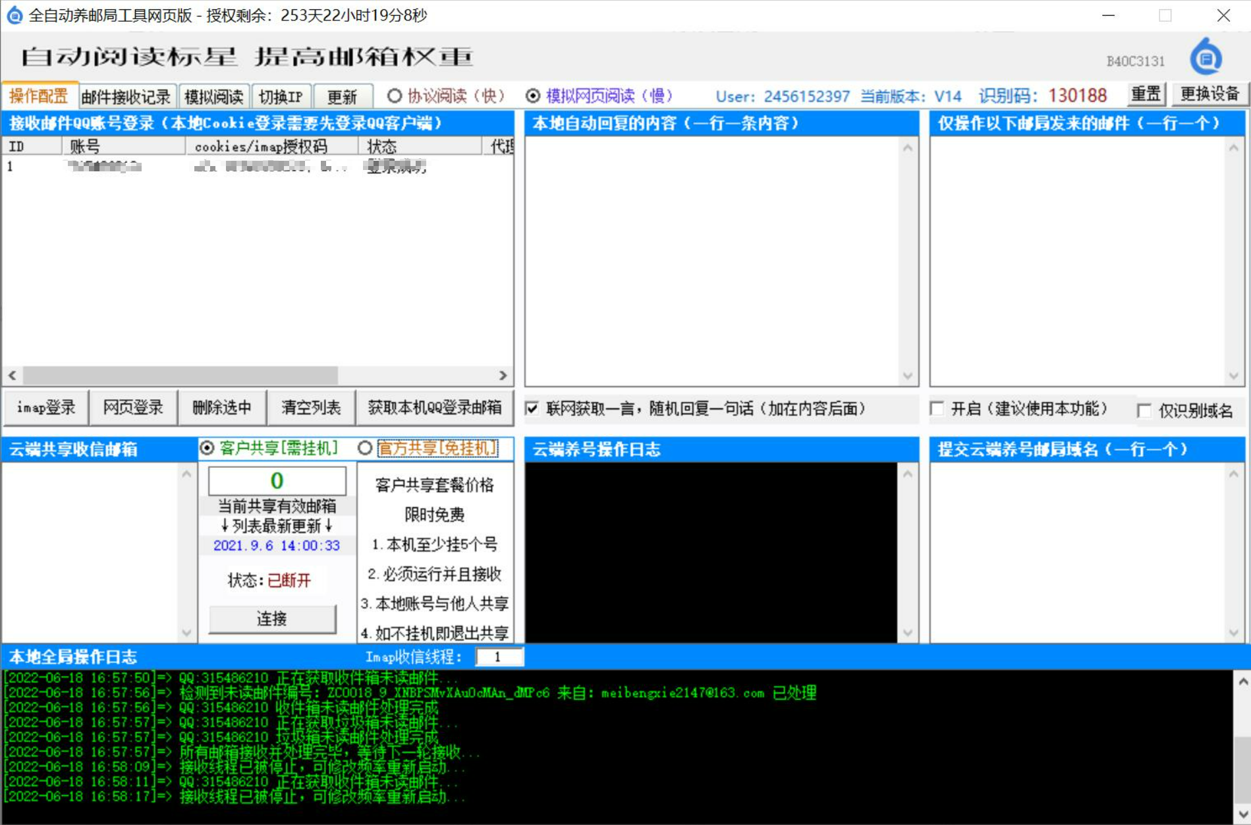Image resolution: width=1251 pixels, height=825 pixels.
Task: Click the app icon in the title bar
Action: pyautogui.click(x=14, y=15)
